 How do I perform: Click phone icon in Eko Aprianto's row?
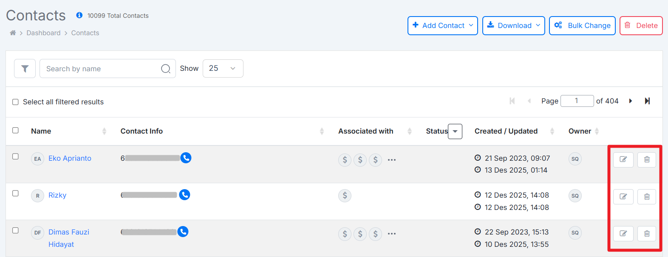186,158
